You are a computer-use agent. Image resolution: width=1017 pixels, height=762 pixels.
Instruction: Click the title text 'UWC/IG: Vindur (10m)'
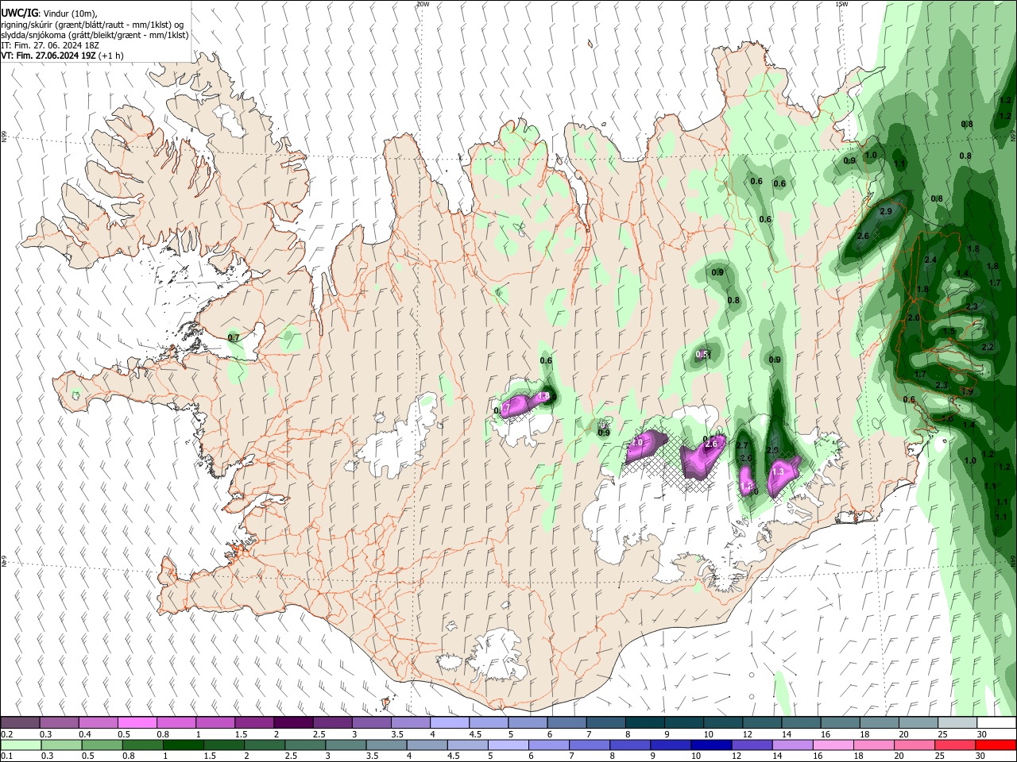tap(48, 13)
